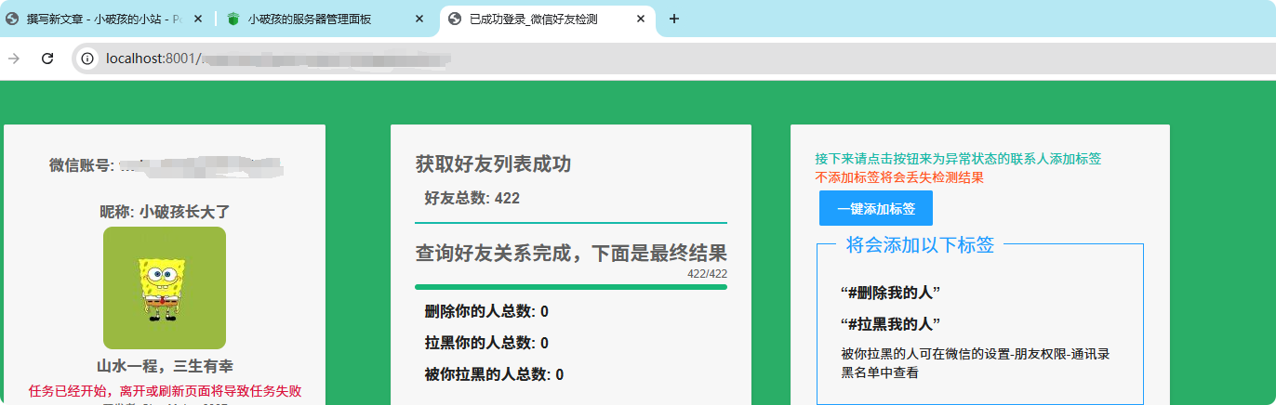
Task: Select the 已成功登录_微信好友检测 tab
Action: (548, 19)
